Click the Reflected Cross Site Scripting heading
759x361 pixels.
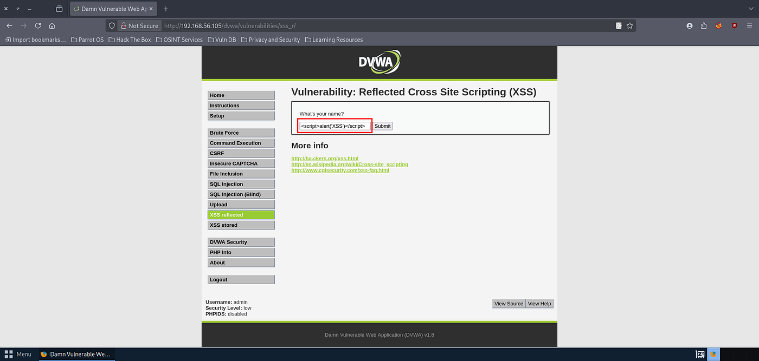pos(414,92)
